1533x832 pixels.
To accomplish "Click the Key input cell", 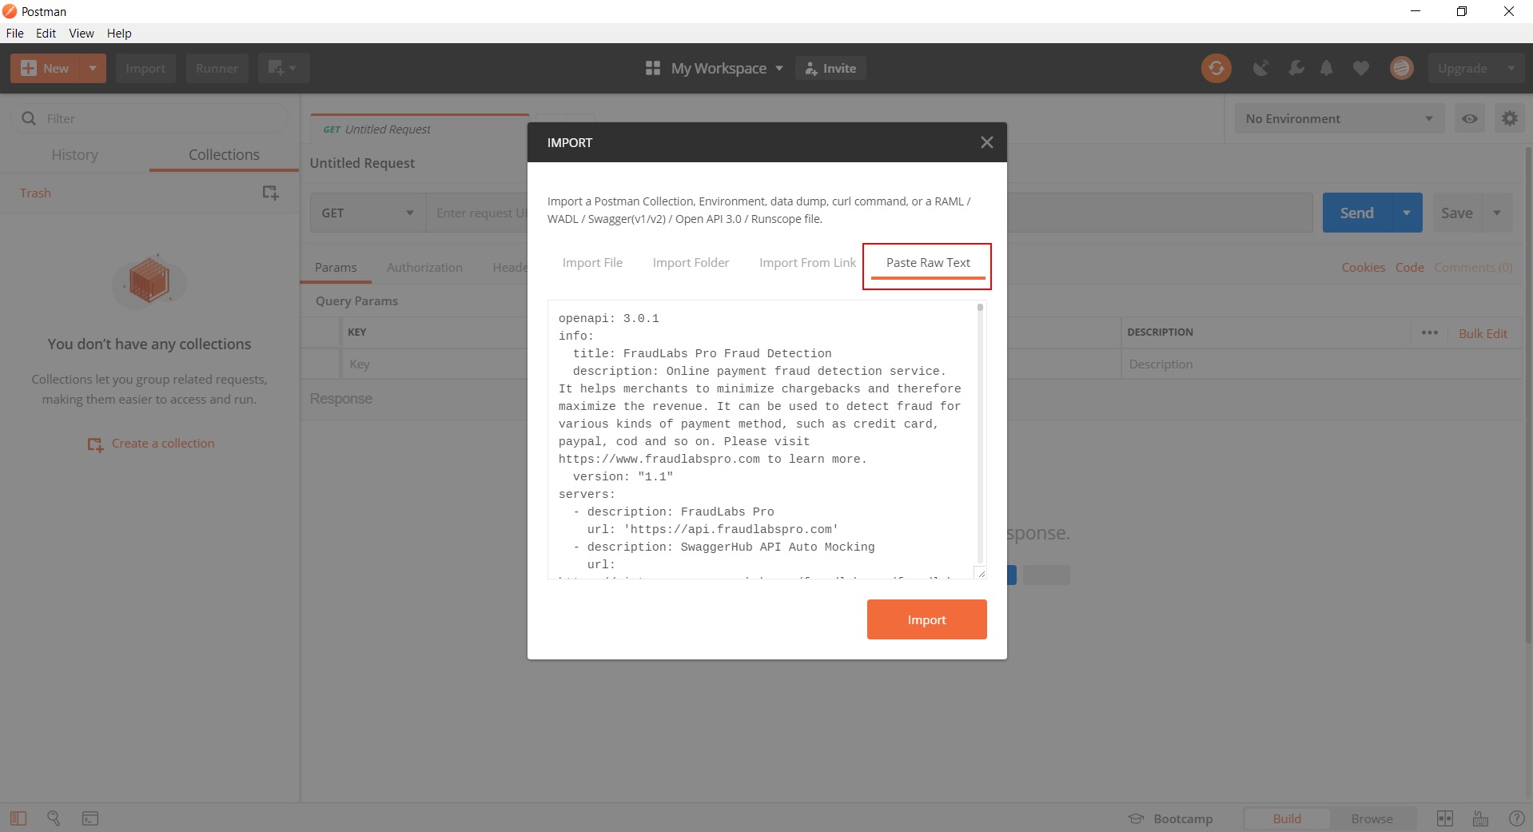I will [x=436, y=364].
